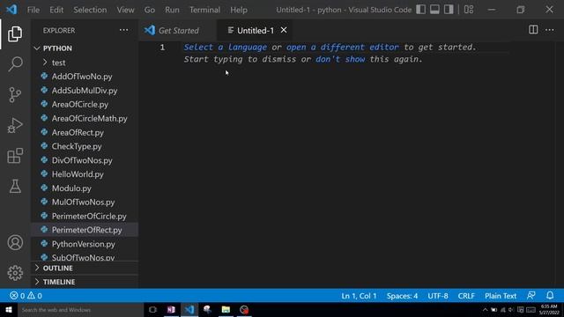Toggle the primary side bar layout icon
The width and height of the screenshot is (564, 317).
[x=420, y=10]
